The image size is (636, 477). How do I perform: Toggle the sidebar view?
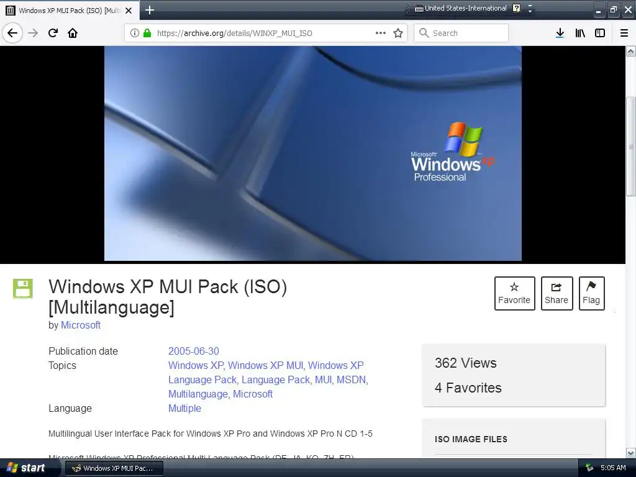point(600,33)
